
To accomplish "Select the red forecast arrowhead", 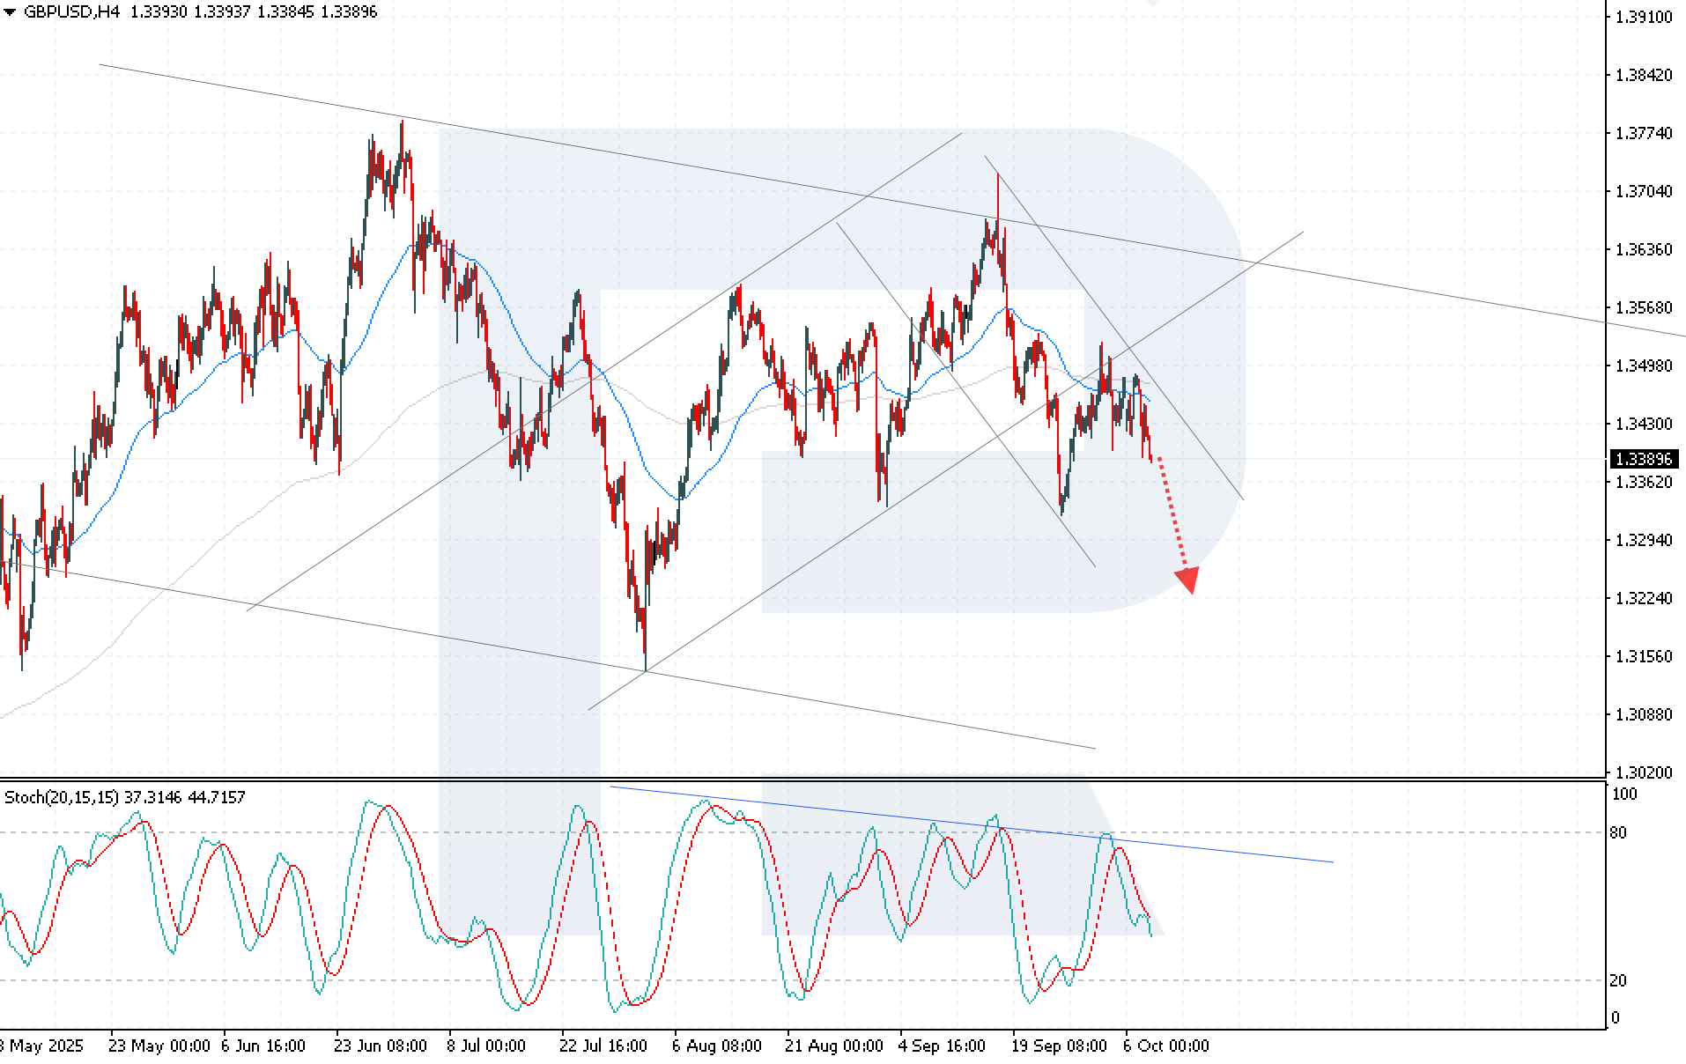I will (1187, 580).
